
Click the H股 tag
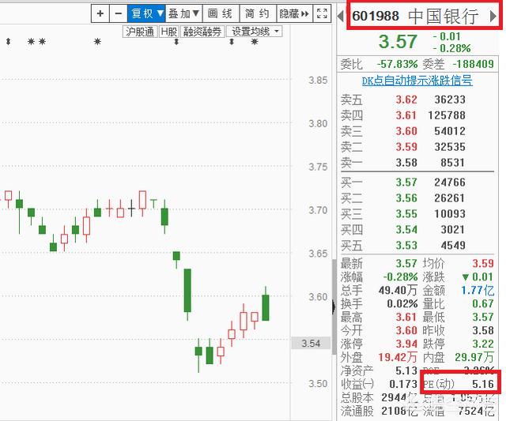click(x=169, y=32)
